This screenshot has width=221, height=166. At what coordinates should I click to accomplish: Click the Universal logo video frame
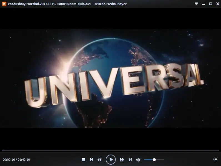click(x=110, y=78)
